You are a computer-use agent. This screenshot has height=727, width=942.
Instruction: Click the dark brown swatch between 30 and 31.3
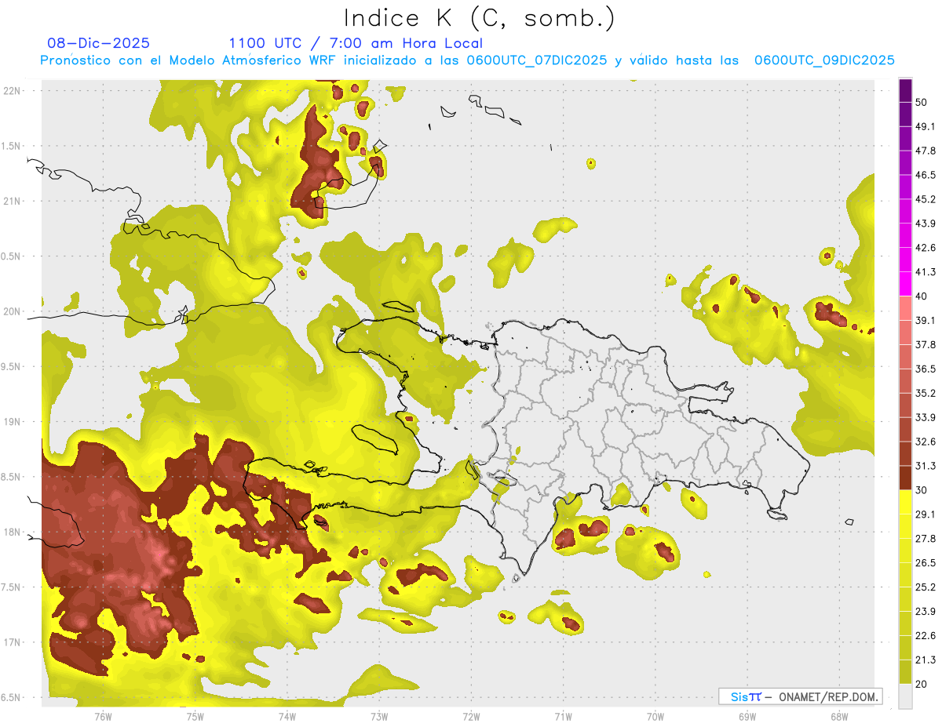905,478
